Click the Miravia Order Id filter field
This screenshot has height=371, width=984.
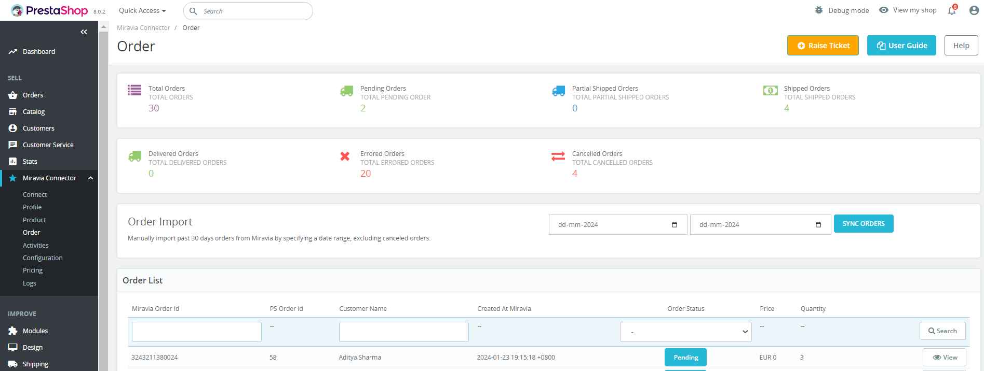click(x=197, y=332)
